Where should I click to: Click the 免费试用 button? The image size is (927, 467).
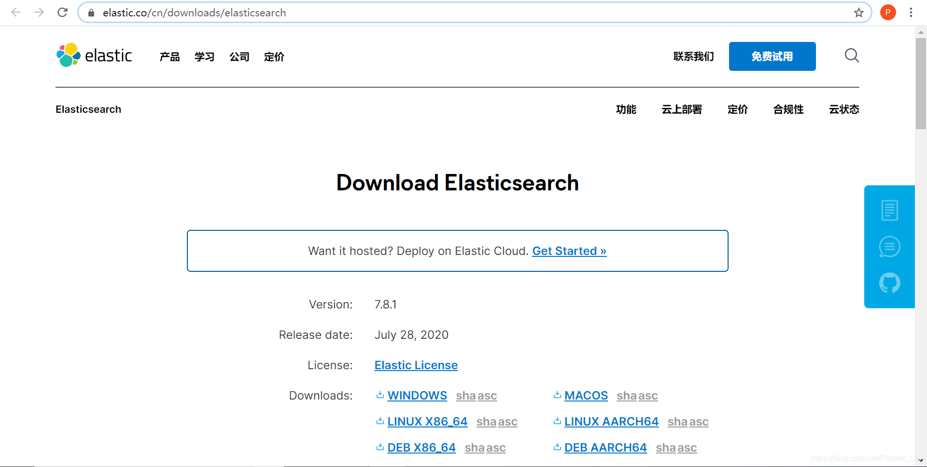point(772,56)
